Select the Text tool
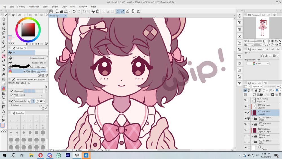The height and width of the screenshot is (159, 282). pyautogui.click(x=4, y=112)
